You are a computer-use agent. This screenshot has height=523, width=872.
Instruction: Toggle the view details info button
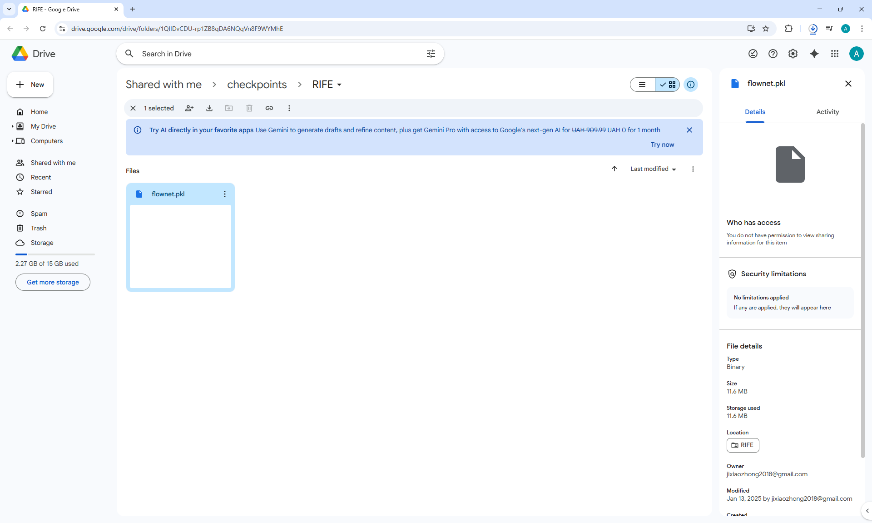691,85
